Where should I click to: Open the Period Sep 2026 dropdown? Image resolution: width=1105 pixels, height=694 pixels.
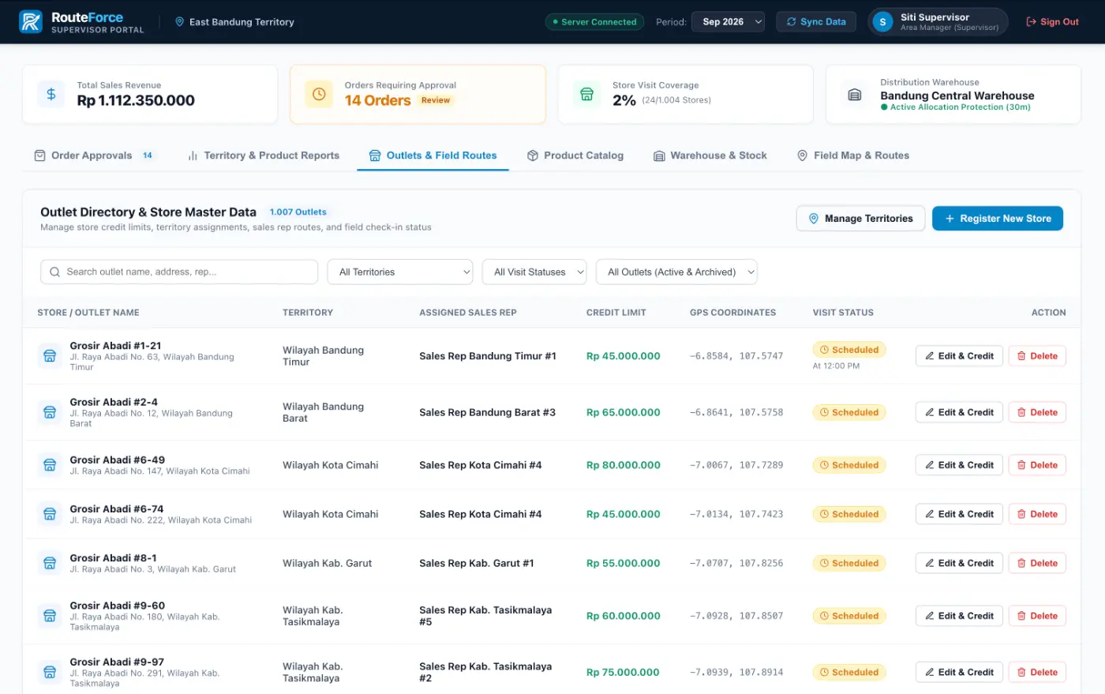(728, 22)
